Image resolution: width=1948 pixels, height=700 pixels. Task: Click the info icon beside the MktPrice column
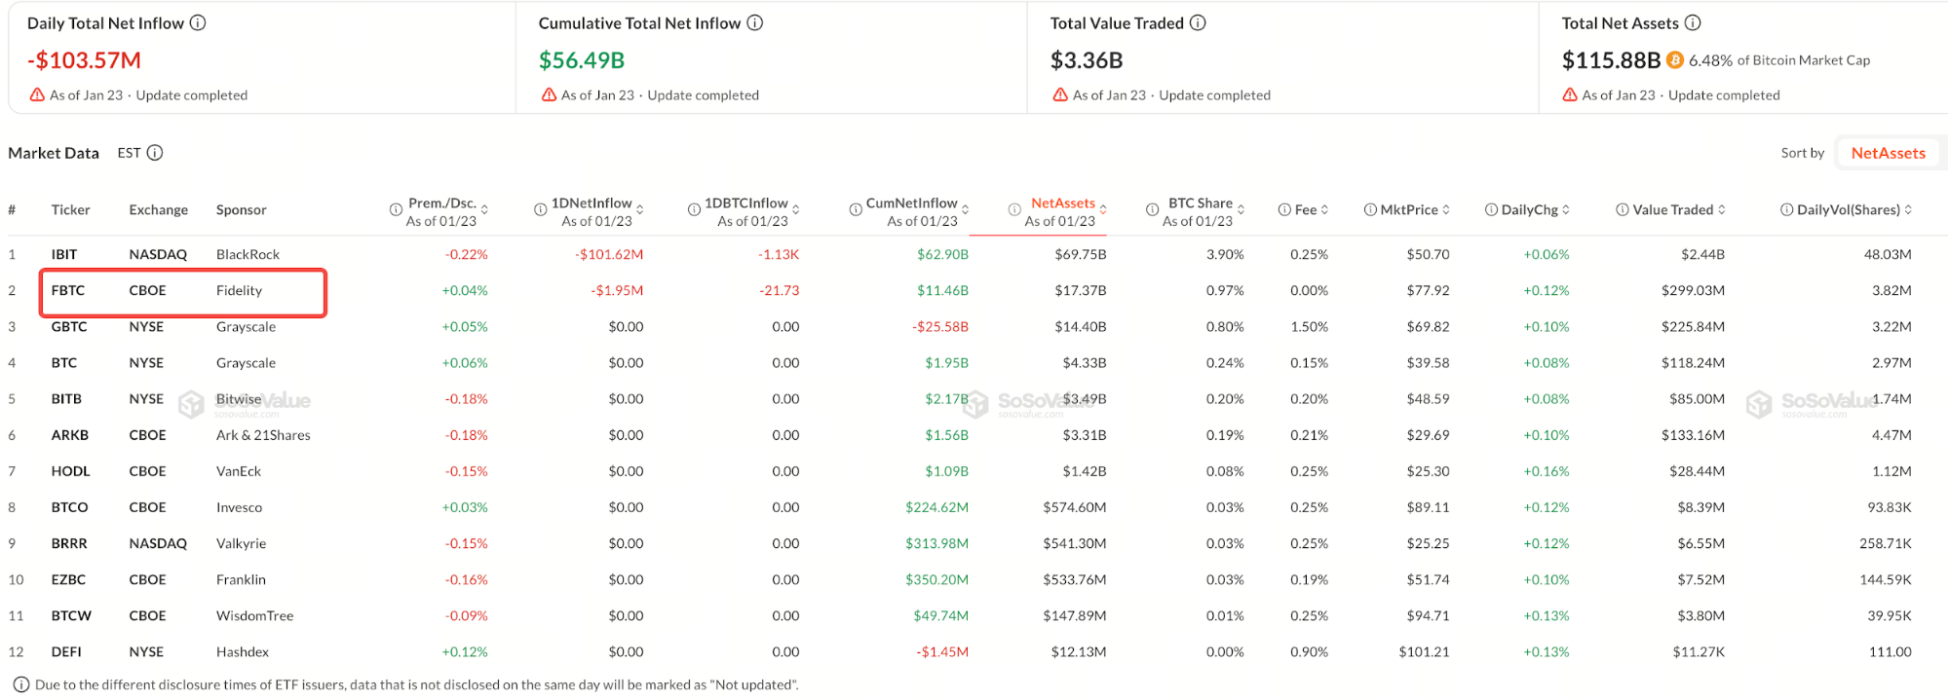tap(1370, 209)
